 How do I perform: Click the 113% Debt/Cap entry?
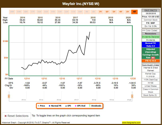[x=151, y=80]
